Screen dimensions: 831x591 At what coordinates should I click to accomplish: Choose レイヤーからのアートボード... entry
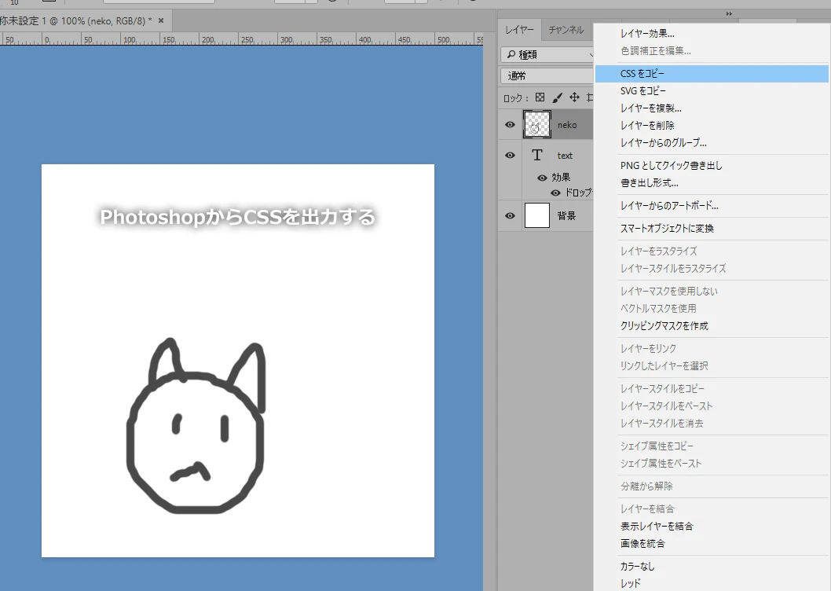(712, 206)
